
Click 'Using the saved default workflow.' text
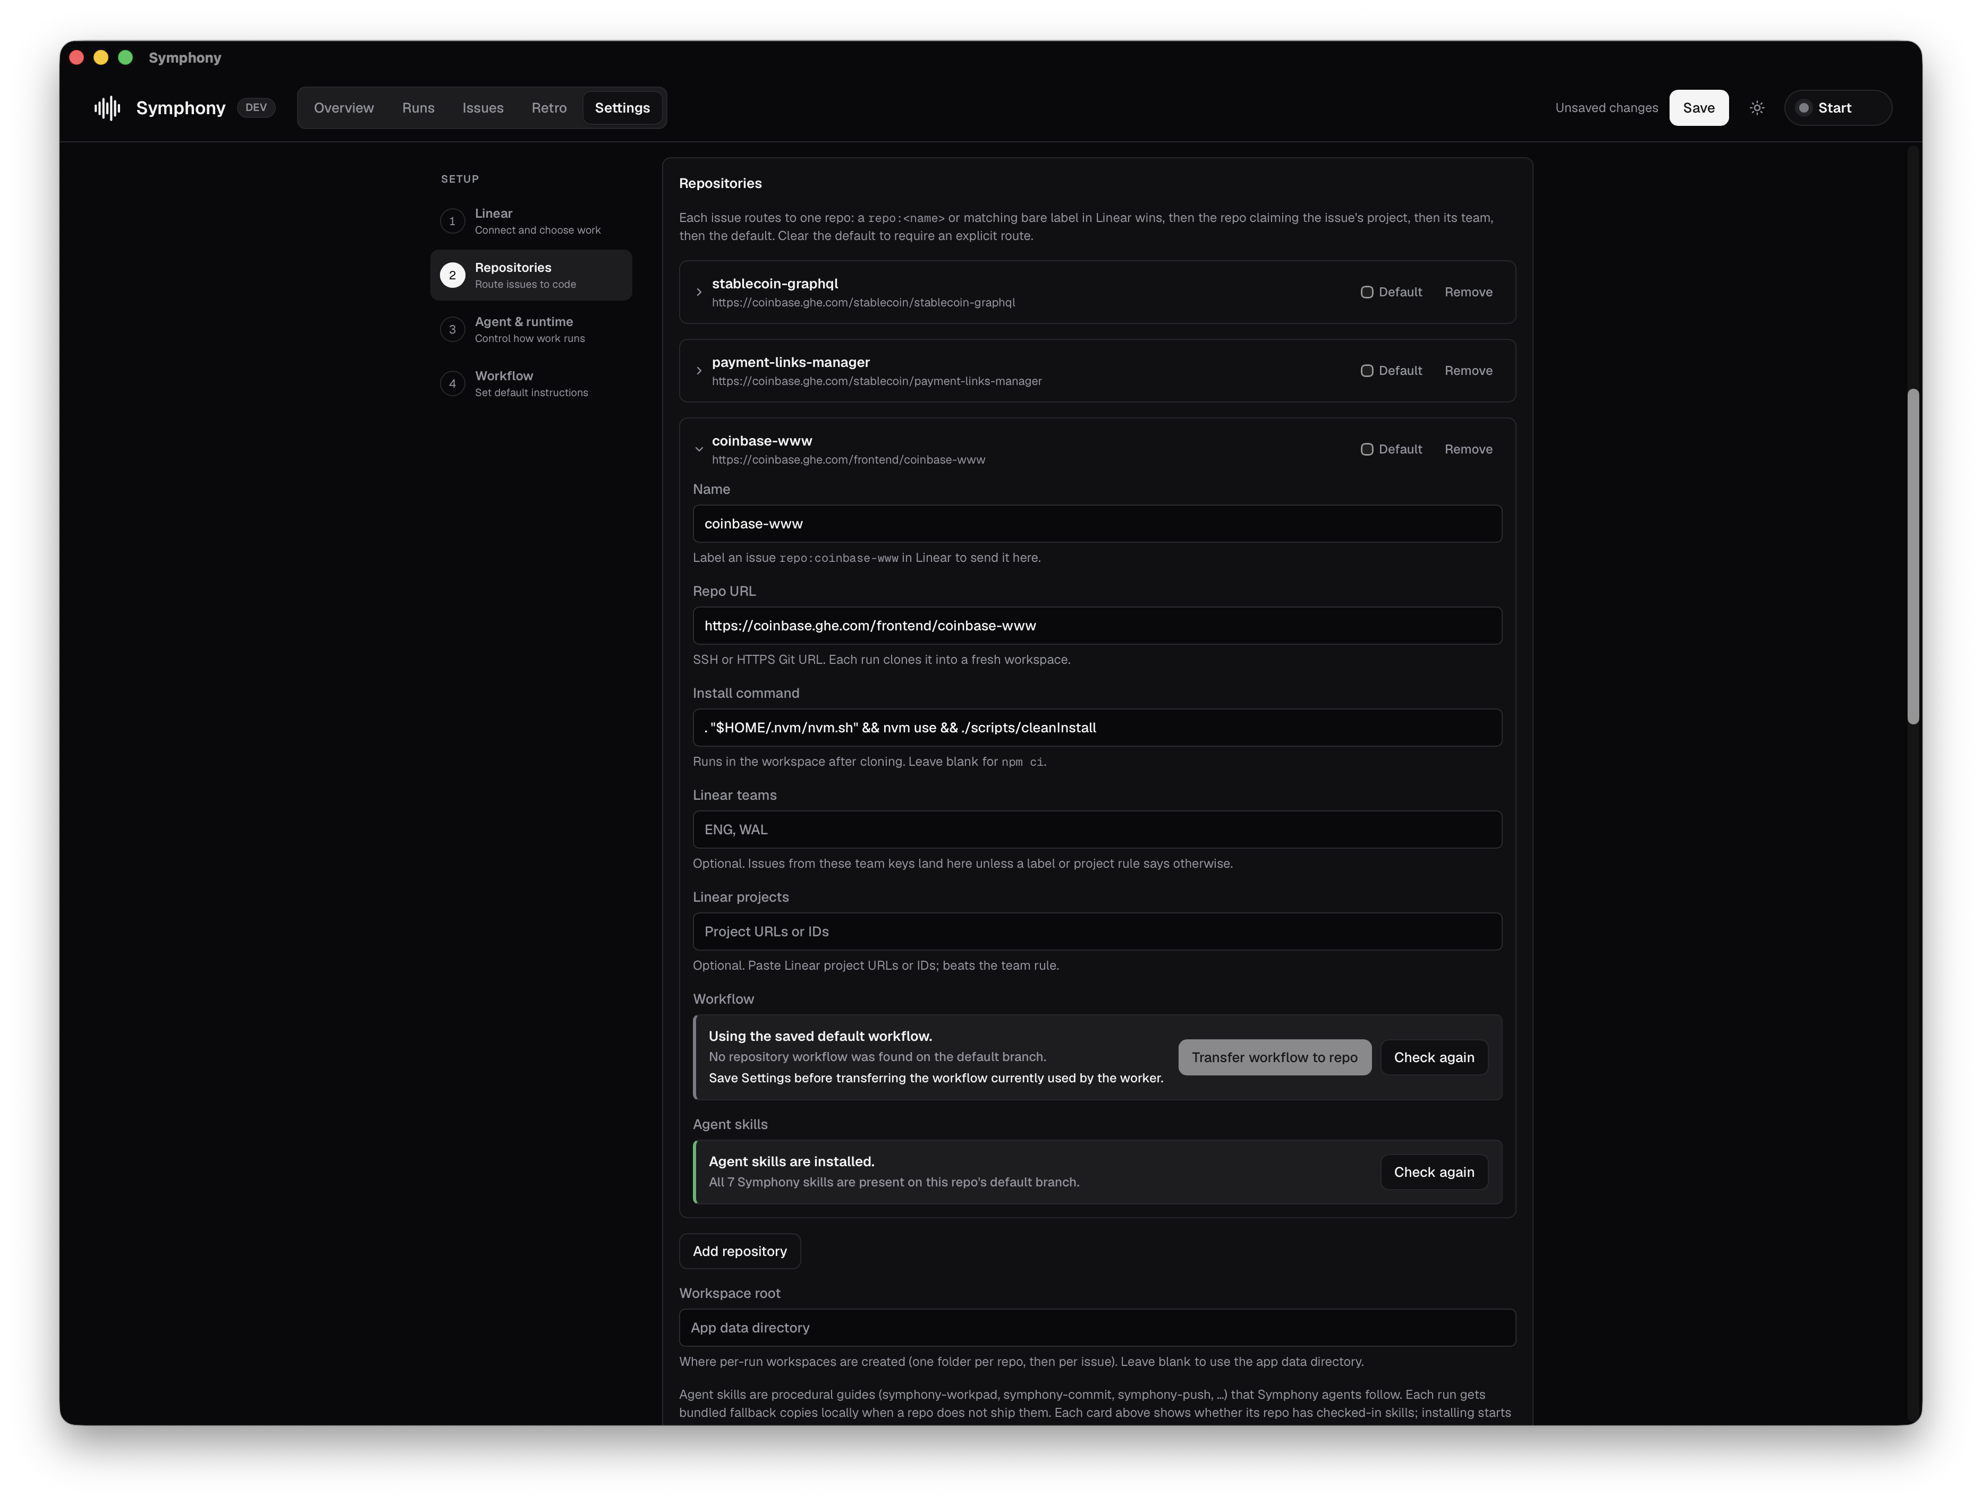point(820,1037)
